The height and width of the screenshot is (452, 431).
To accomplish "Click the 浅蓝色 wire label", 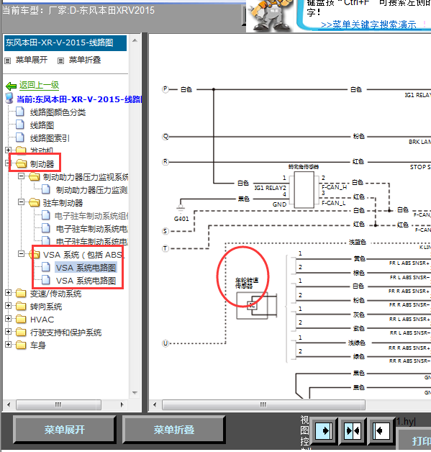I will pos(358,242).
